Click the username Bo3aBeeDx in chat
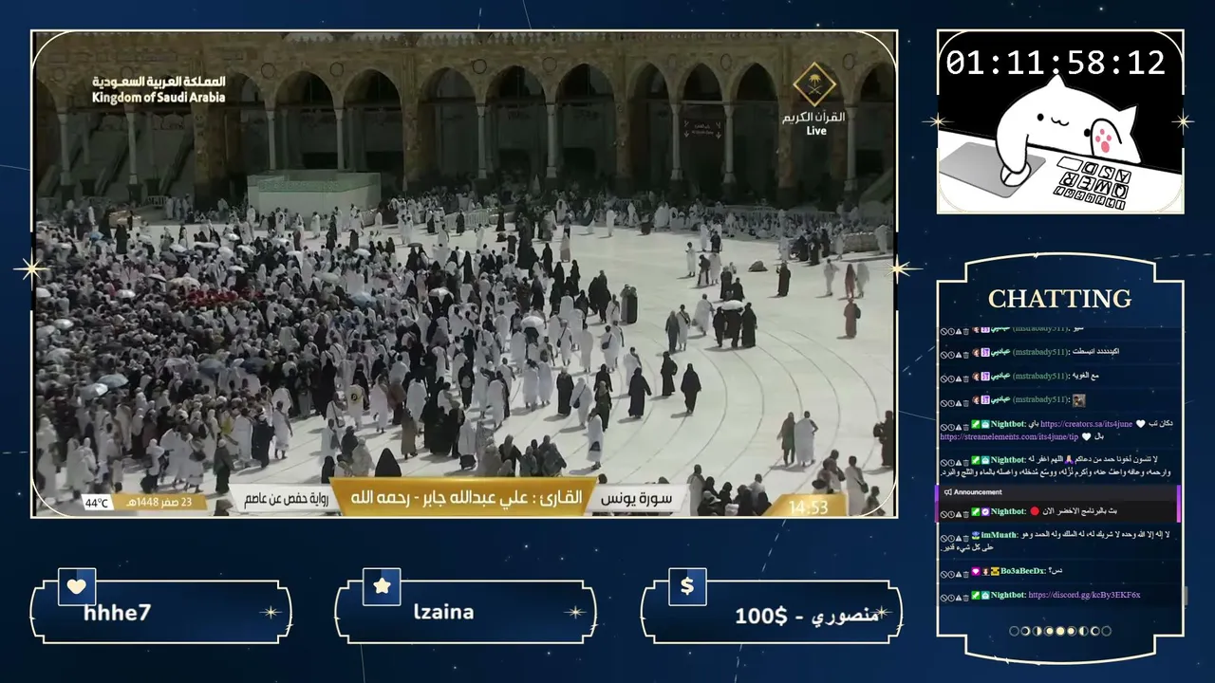The width and height of the screenshot is (1215, 683). (x=1022, y=571)
